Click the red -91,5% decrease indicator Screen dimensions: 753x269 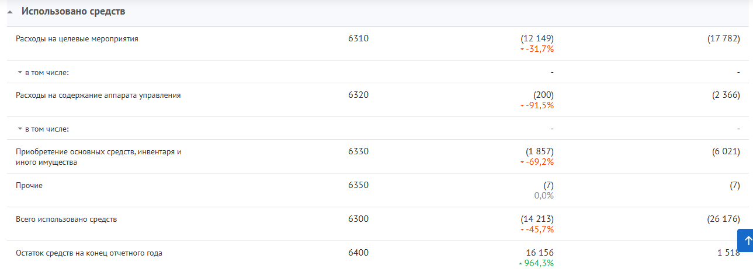[537, 106]
